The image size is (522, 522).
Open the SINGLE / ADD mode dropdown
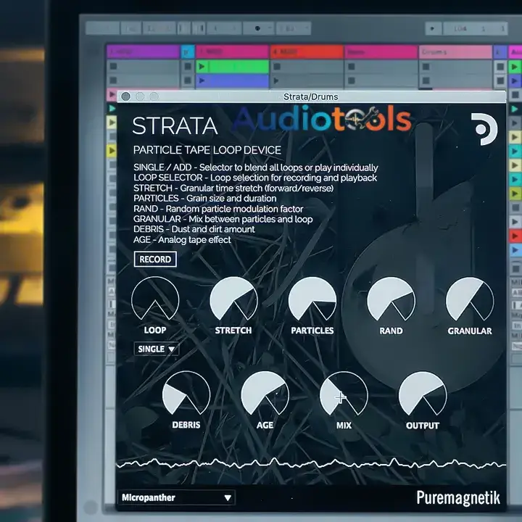tap(157, 349)
